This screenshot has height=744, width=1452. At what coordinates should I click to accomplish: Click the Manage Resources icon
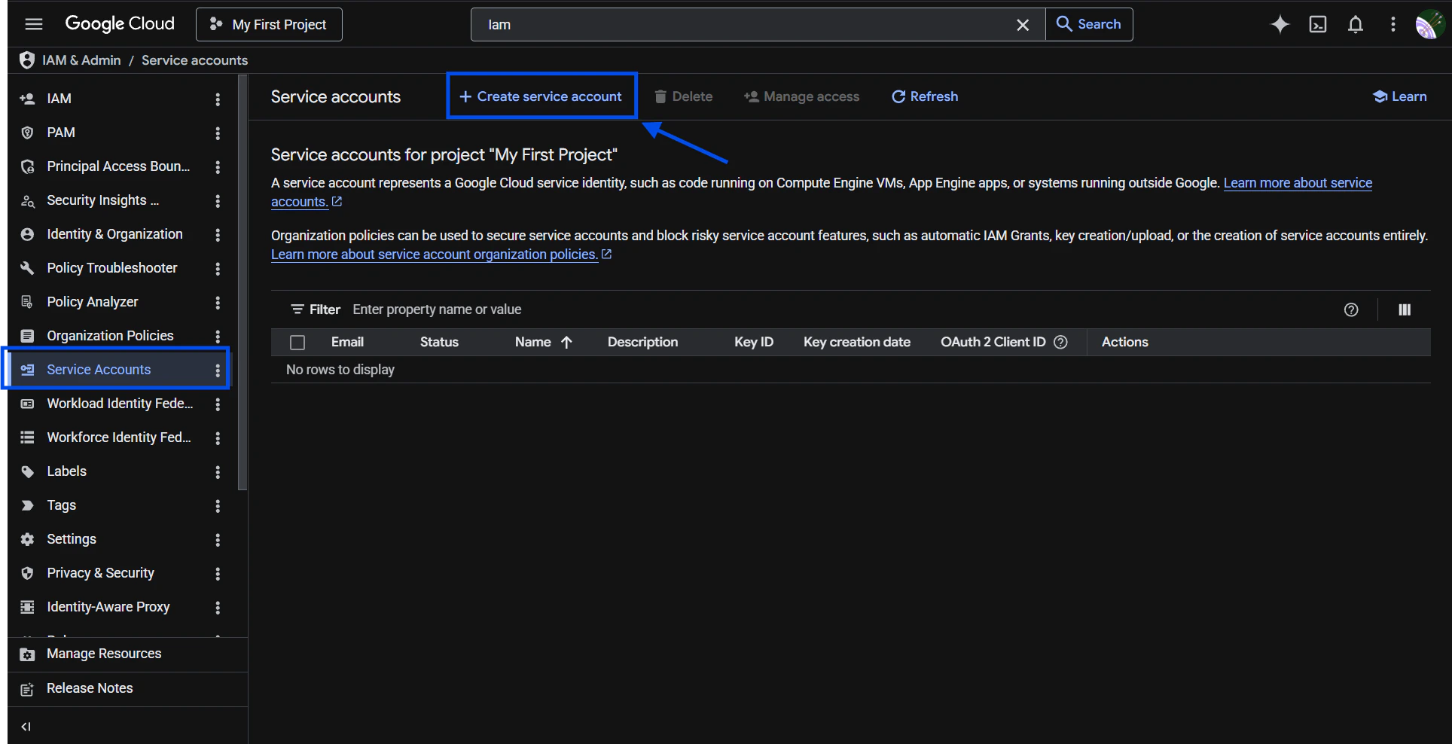coord(27,654)
